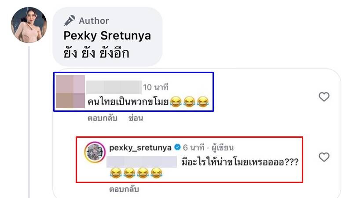352x198 pixels.
Task: Click the blue verified badge beside pexky_sretunya
Action: [x=177, y=147]
